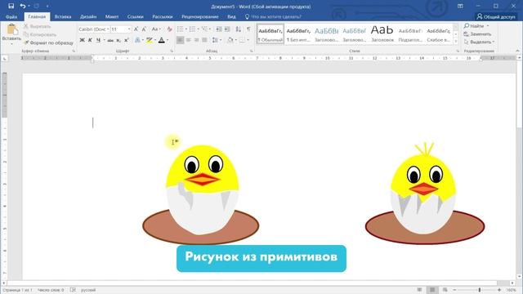Click the sort A-Z icon
Viewport: 523px width, 294px height.
tap(238, 29)
